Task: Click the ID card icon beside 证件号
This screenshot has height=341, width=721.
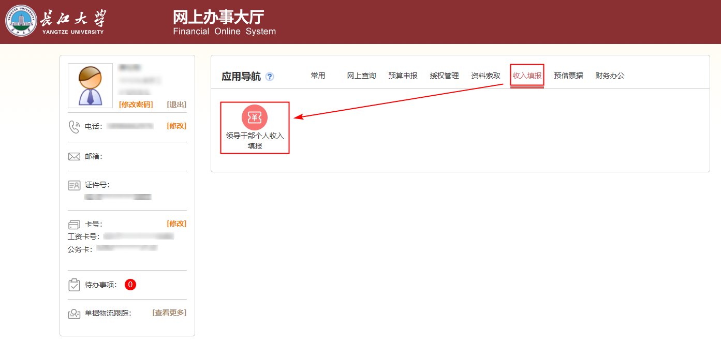Action: (74, 185)
